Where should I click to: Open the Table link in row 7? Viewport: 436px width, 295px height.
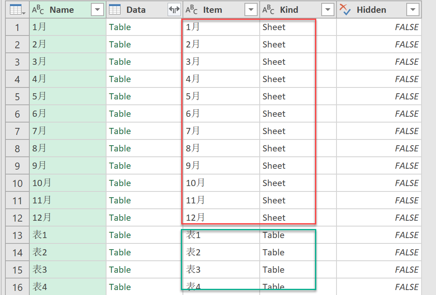click(x=120, y=131)
